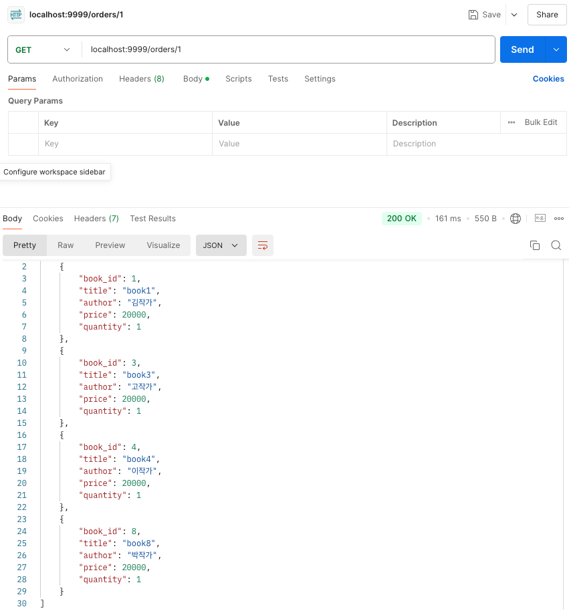Expand the Send button arrow options
This screenshot has height=613, width=569.
point(556,49)
